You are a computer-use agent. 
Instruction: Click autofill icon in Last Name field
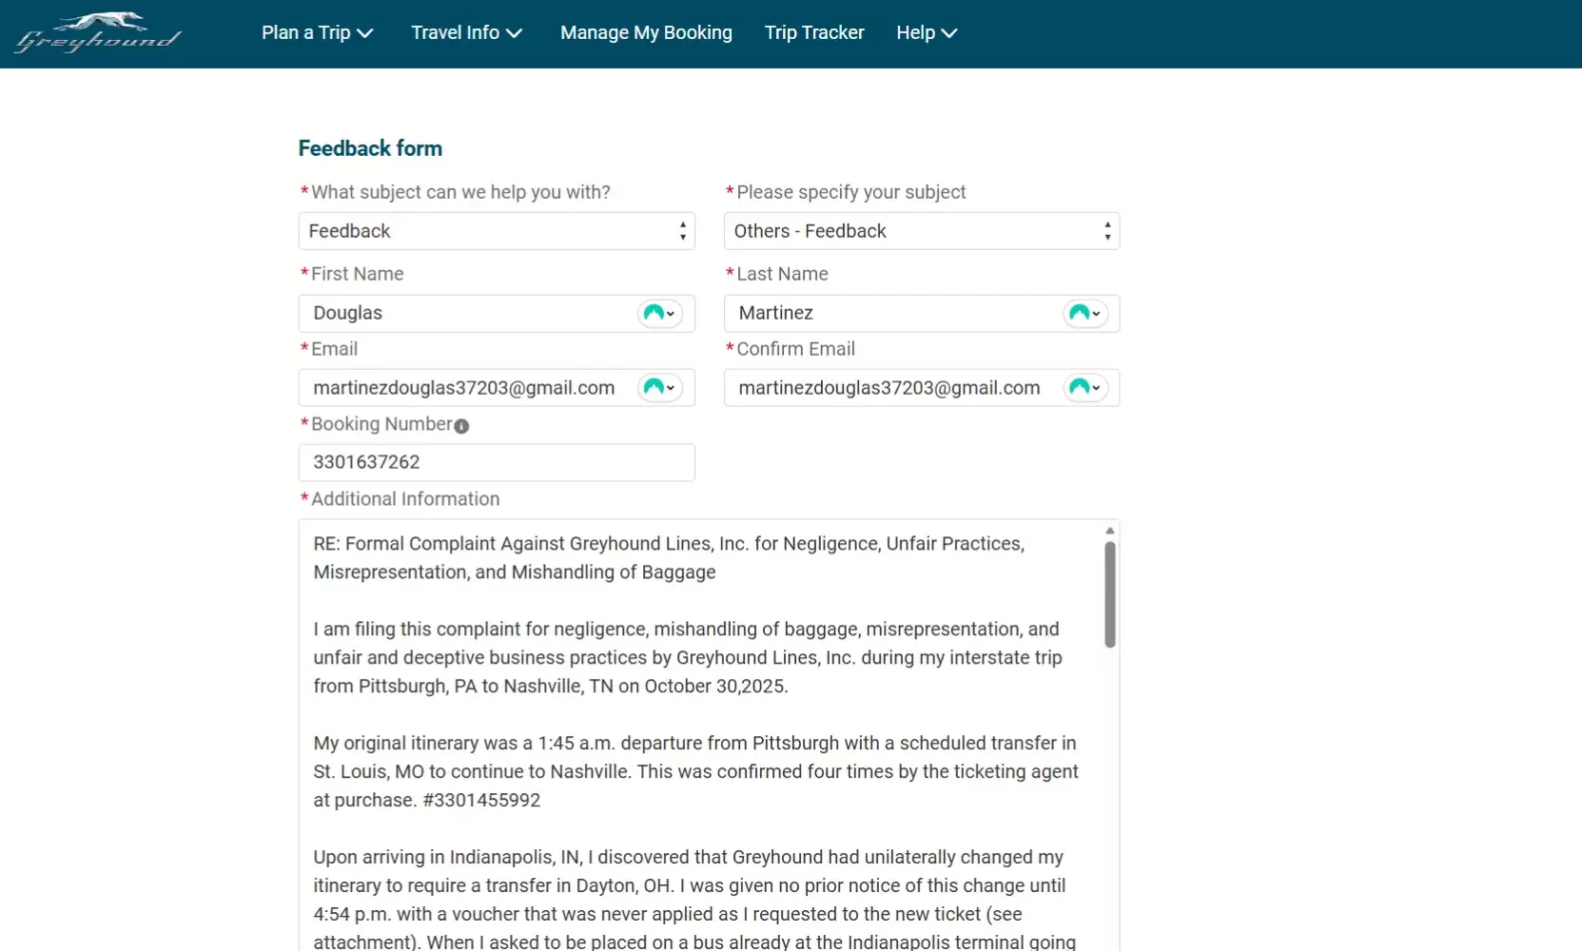1084,313
